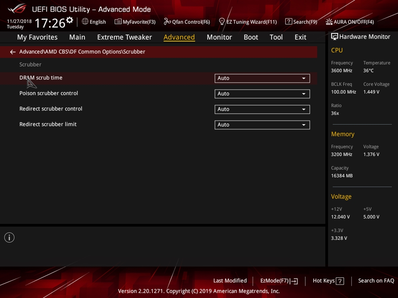Click the Last Modified button
This screenshot has height=298, width=398.
[x=230, y=281]
